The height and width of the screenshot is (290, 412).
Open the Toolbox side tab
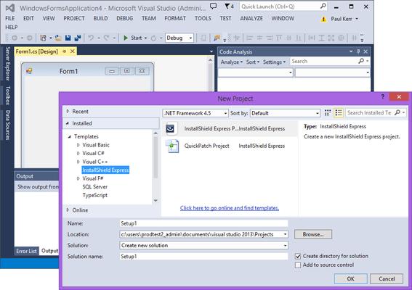coord(7,95)
